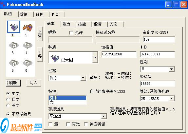Open the 手持道具 held item dropdown

[103, 116]
